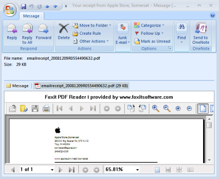Toggle continuous facing layout in status bar
The image size is (219, 179).
pos(179,170)
